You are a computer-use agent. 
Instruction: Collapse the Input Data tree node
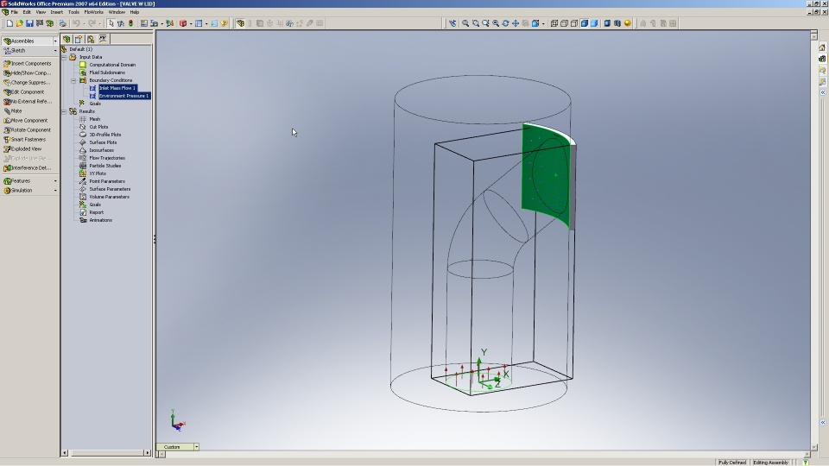point(64,57)
